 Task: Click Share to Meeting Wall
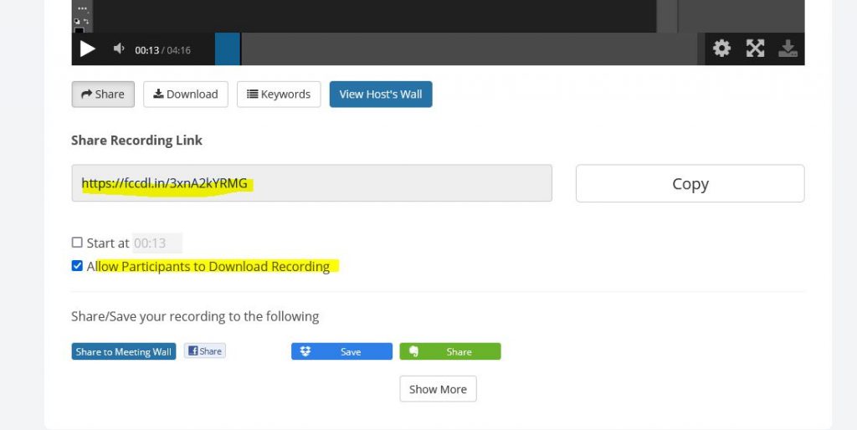coord(124,351)
